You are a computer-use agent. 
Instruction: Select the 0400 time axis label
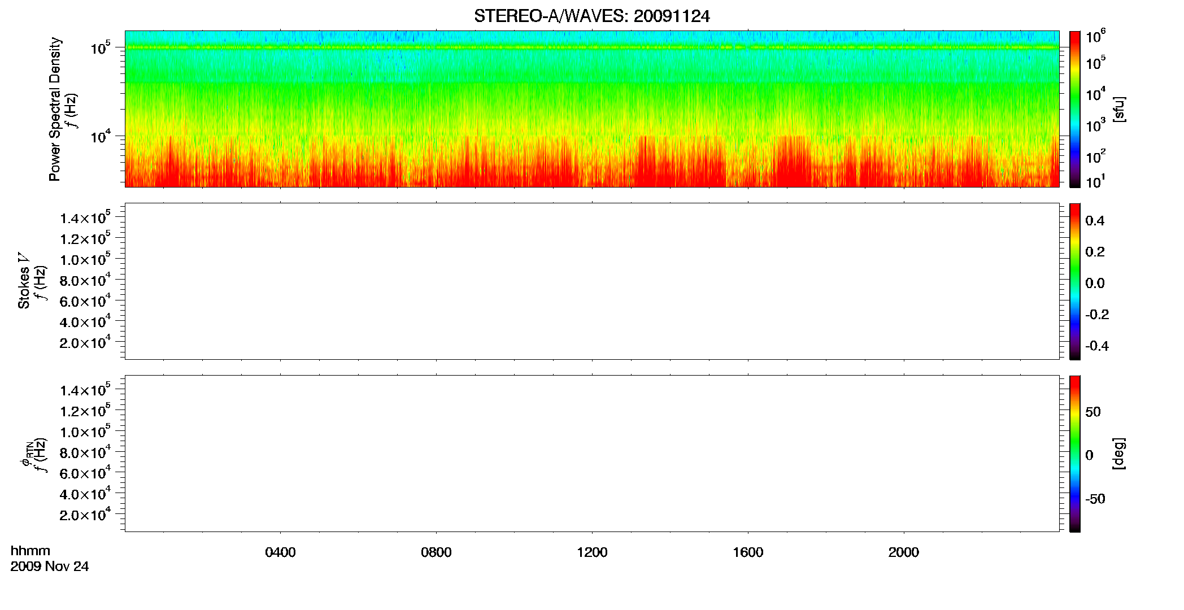pos(280,552)
